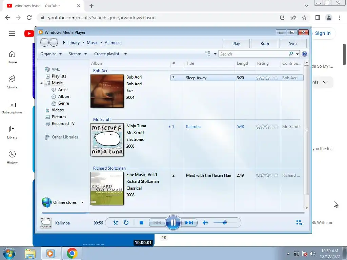Click the search magnifier icon
Viewport: 347px width, 260px height.
tap(291, 54)
